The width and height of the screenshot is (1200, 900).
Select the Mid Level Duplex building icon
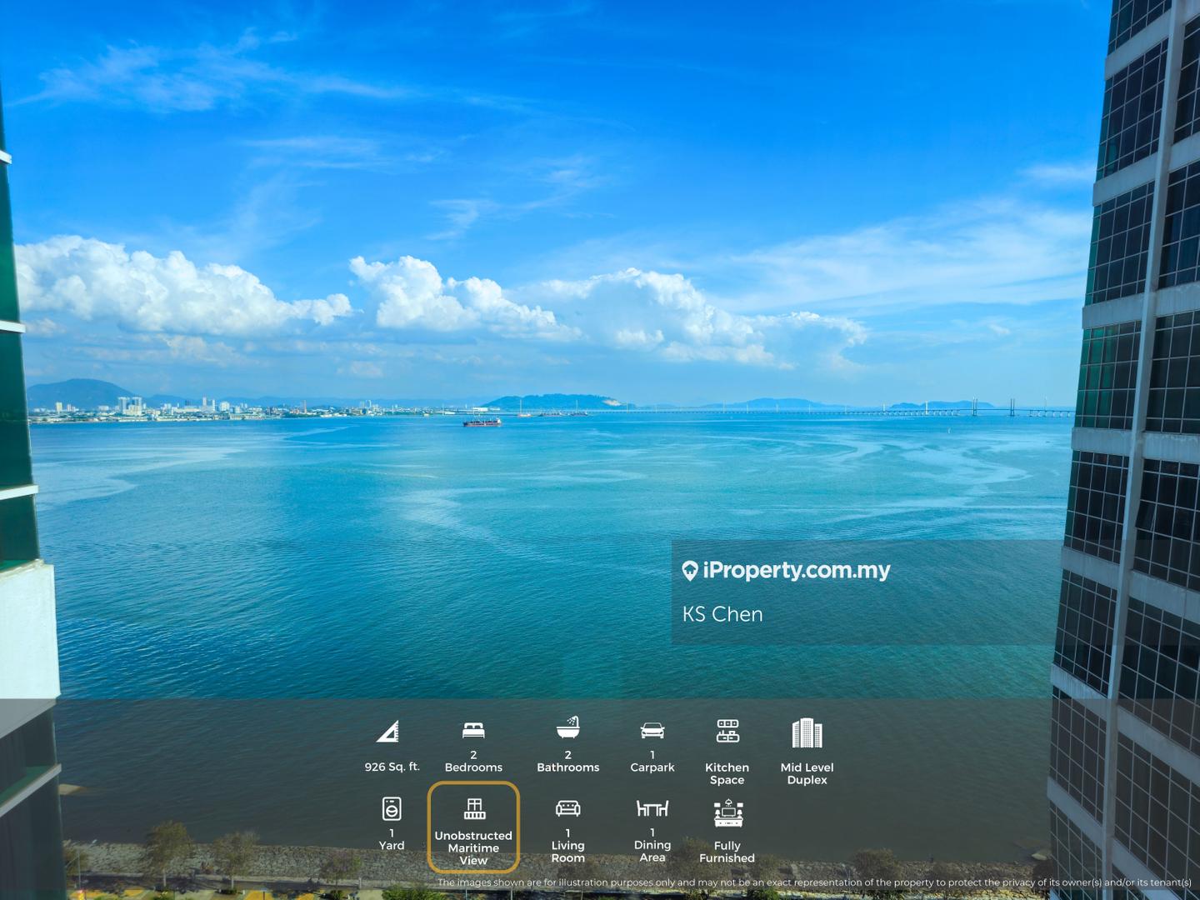coord(807,733)
